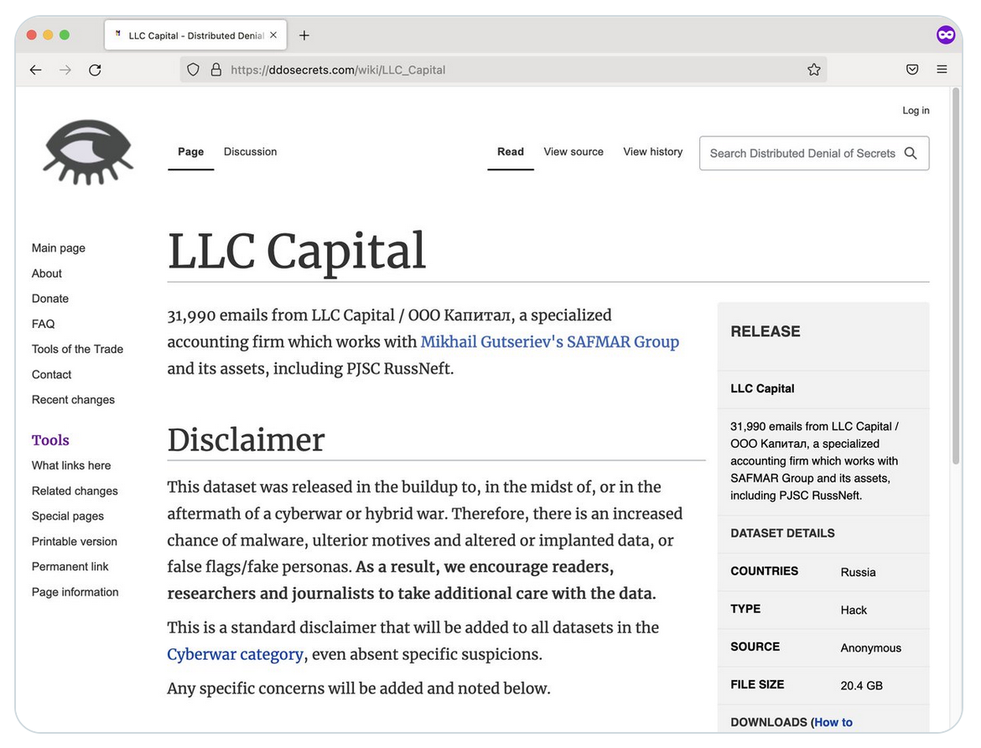Open the hamburger application menu
Image resolution: width=981 pixels, height=748 pixels.
[942, 70]
